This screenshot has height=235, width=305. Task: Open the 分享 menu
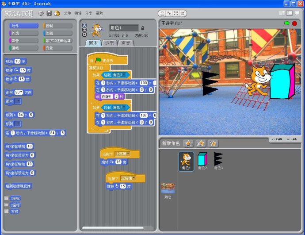click(x=88, y=13)
